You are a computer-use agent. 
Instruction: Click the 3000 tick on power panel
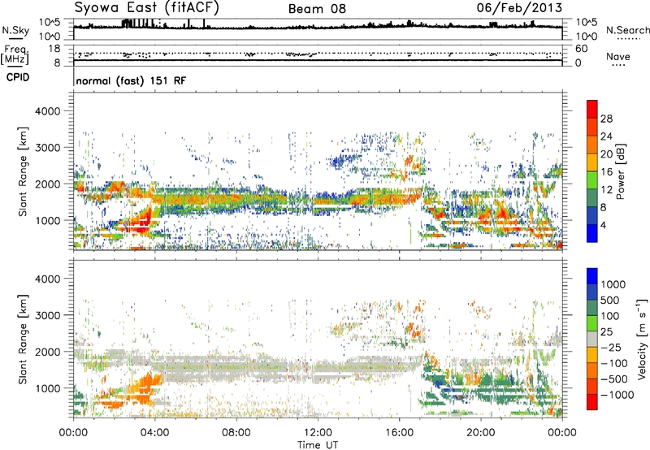(47, 148)
